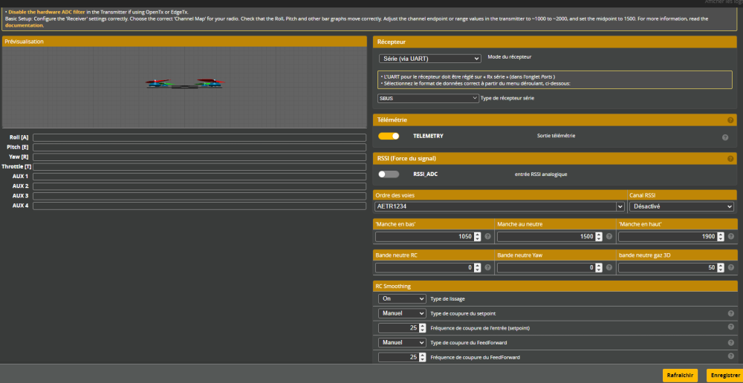
Task: Click help icon beside 'Manche au neutre' value
Action: point(609,237)
